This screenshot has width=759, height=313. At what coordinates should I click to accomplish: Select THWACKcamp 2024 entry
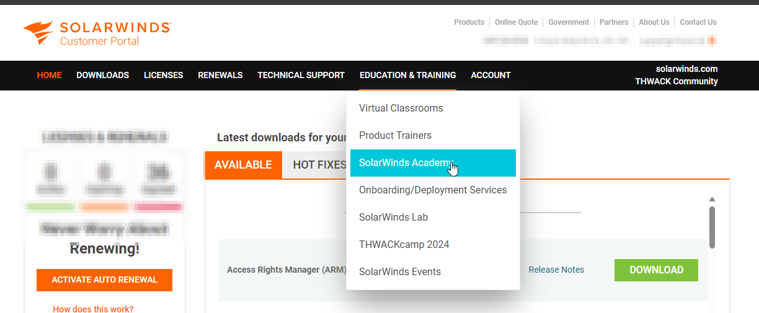pyautogui.click(x=433, y=244)
